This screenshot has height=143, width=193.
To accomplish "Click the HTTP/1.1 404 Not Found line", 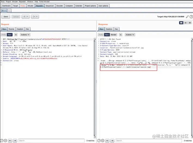I will pos(110,39).
